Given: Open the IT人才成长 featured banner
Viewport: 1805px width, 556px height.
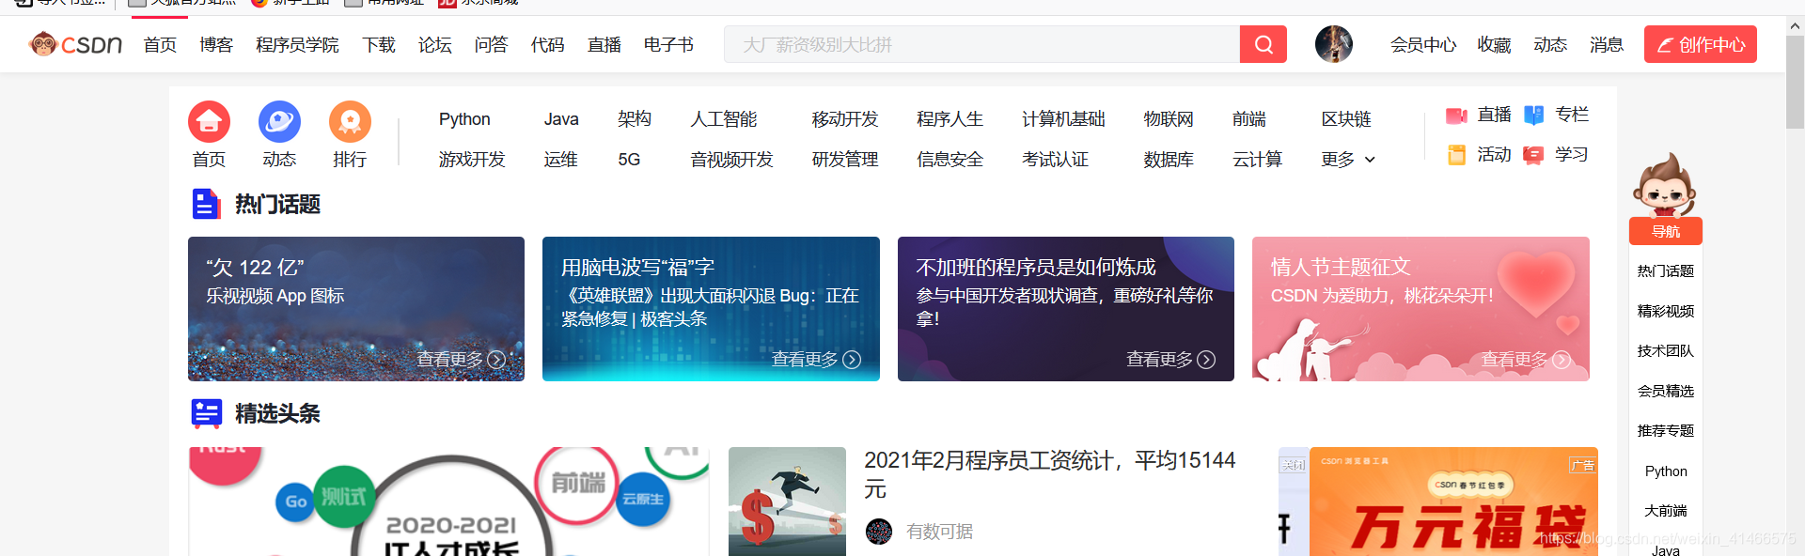Looking at the screenshot, I should click(448, 502).
